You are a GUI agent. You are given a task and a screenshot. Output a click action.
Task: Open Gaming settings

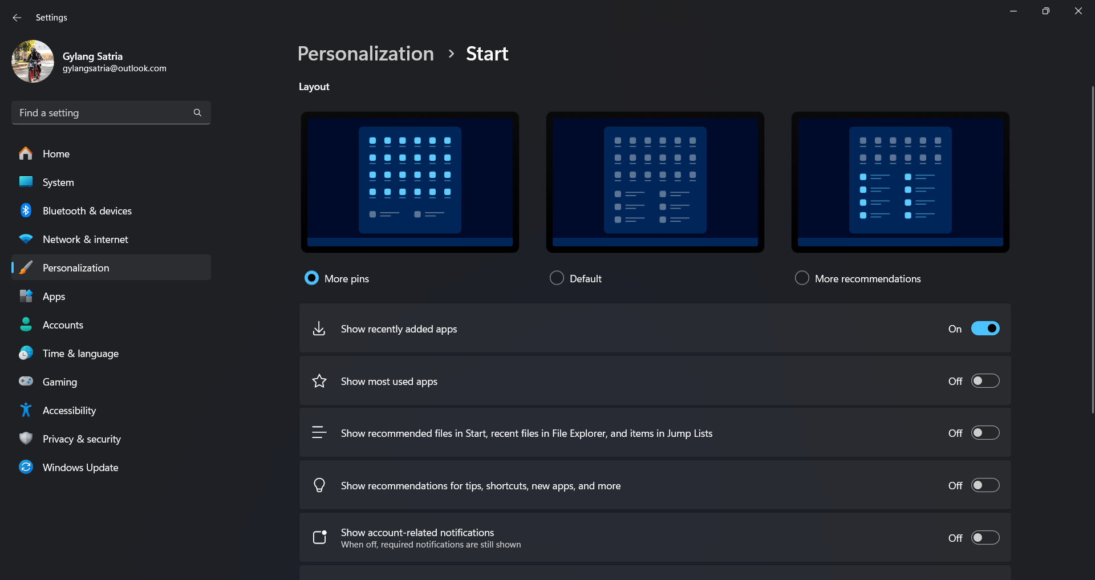coord(59,382)
